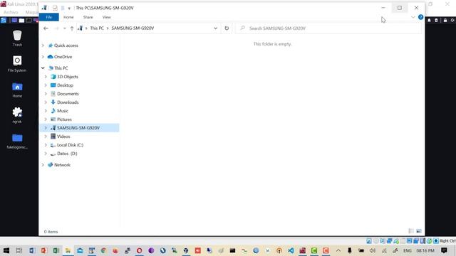Switch to details view layout icon
Screen dimensions: 456x256
pos(411,231)
